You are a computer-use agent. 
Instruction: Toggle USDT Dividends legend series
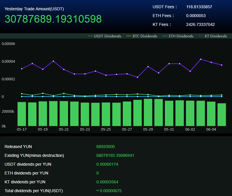coord(105,36)
